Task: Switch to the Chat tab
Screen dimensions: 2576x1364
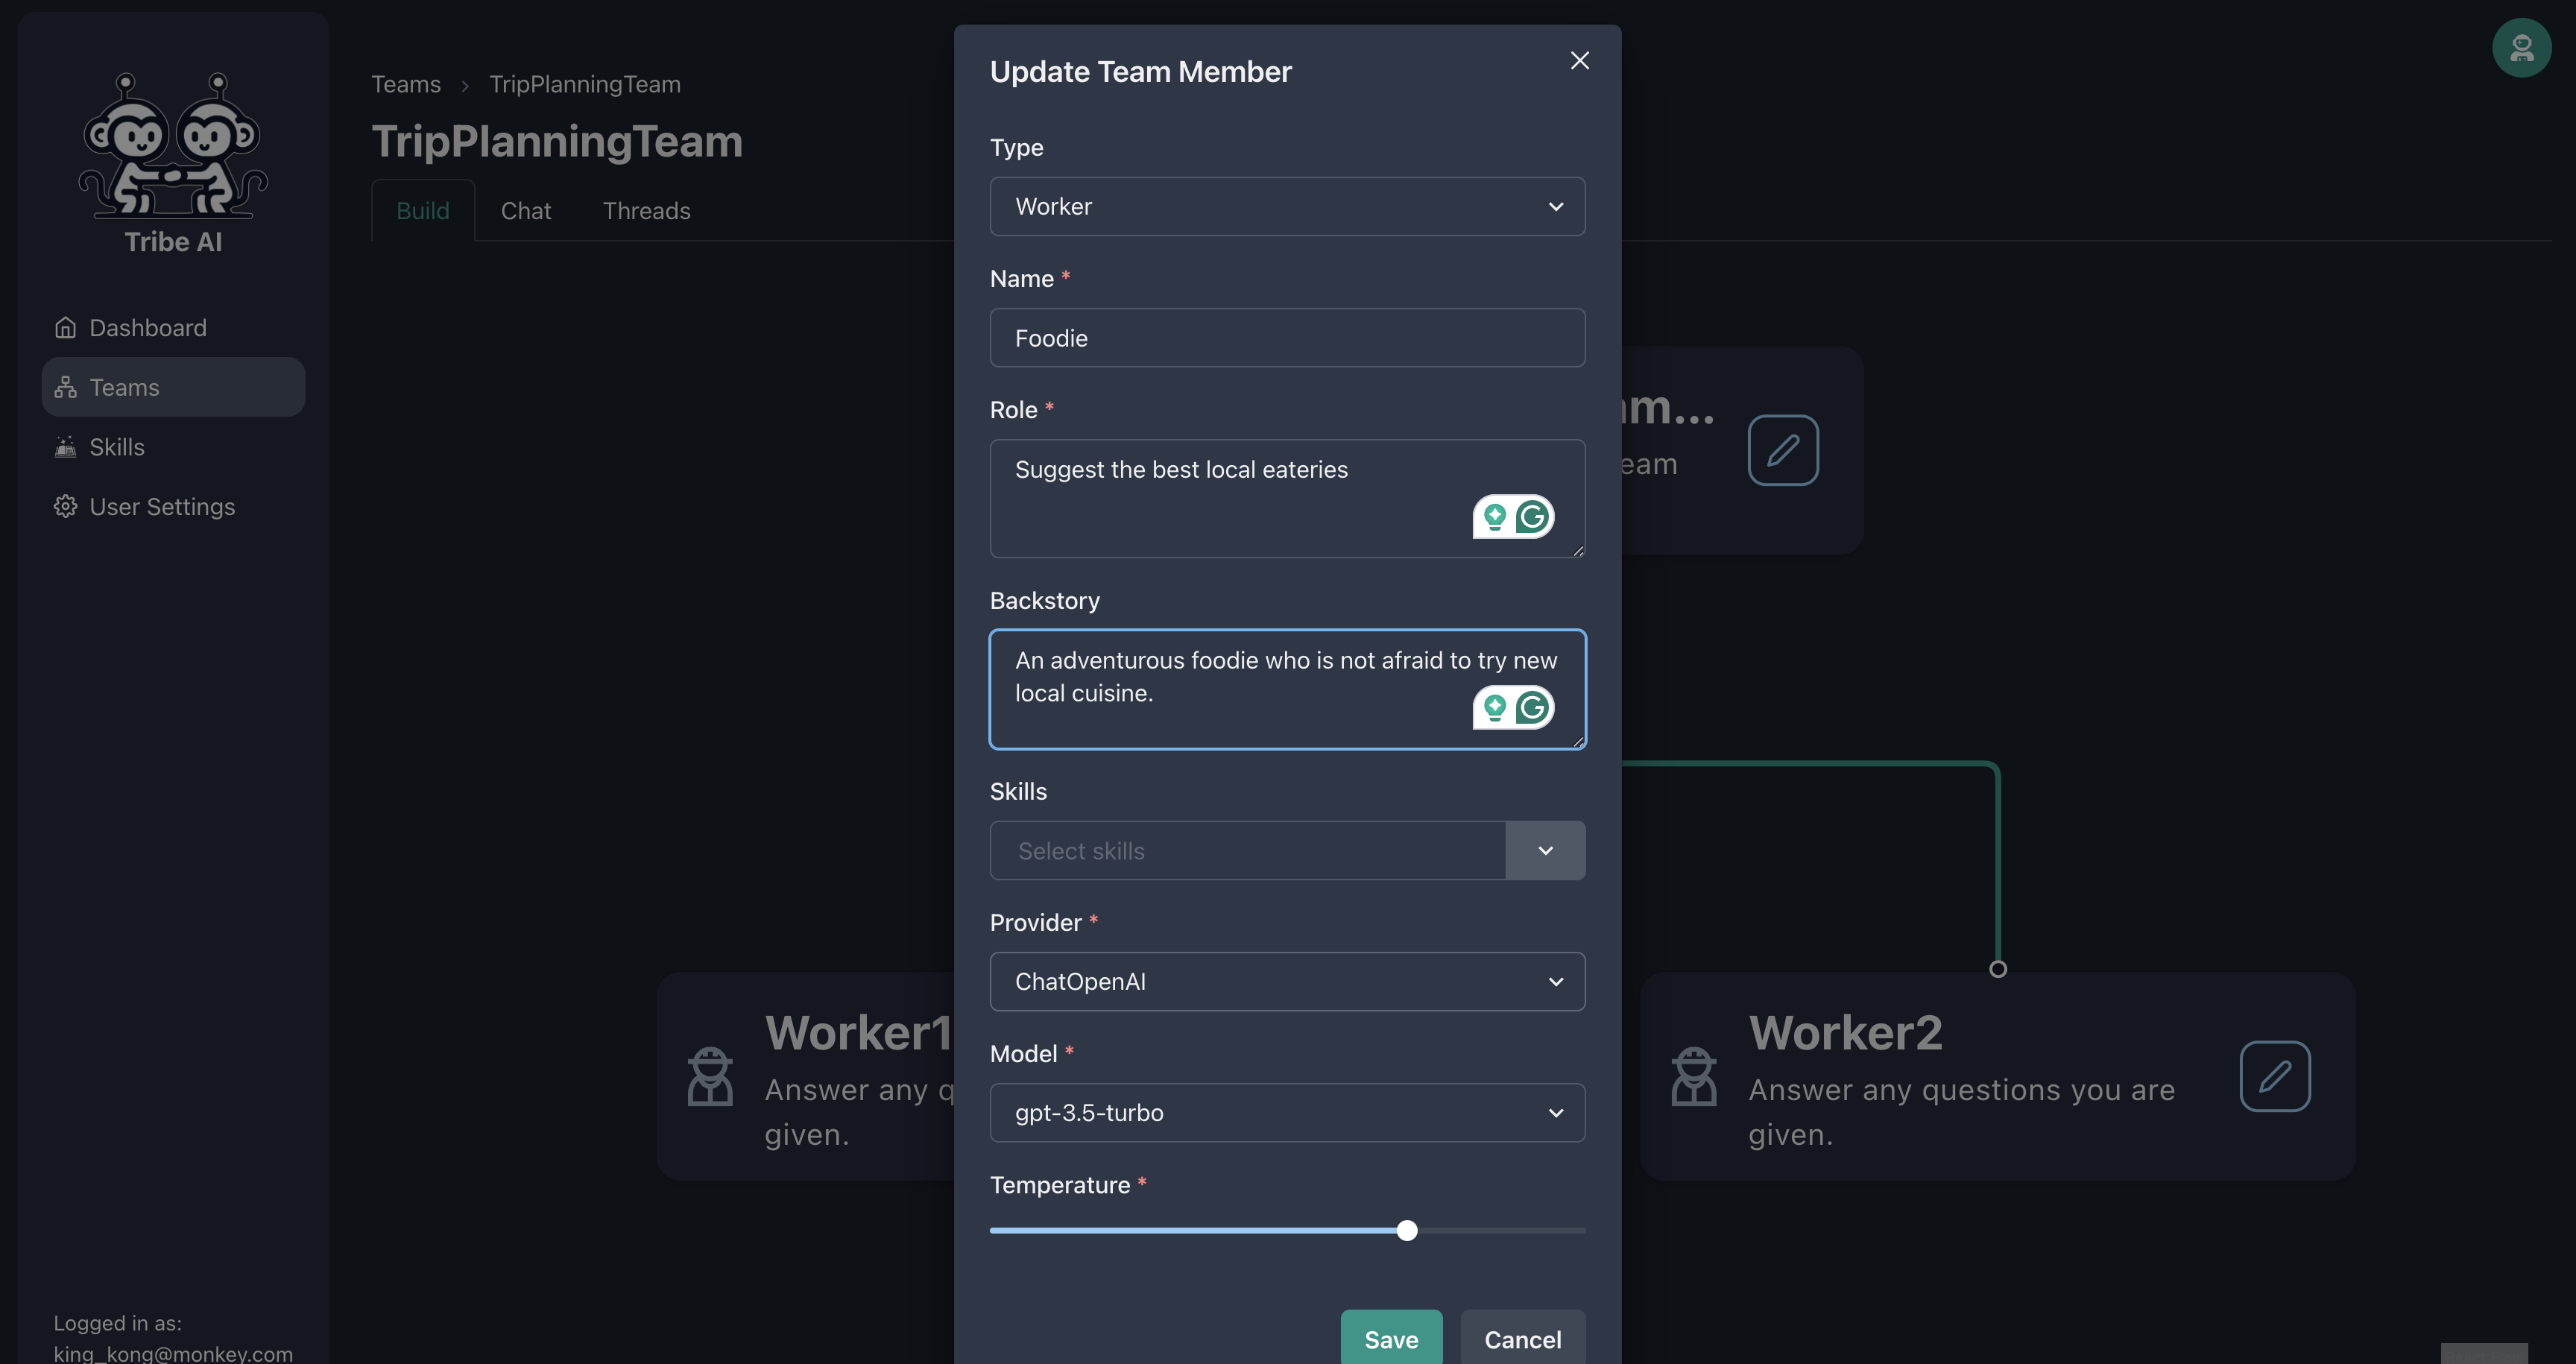Action: [525, 211]
